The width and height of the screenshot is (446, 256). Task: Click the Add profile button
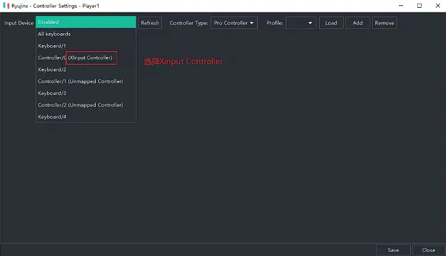(x=357, y=23)
